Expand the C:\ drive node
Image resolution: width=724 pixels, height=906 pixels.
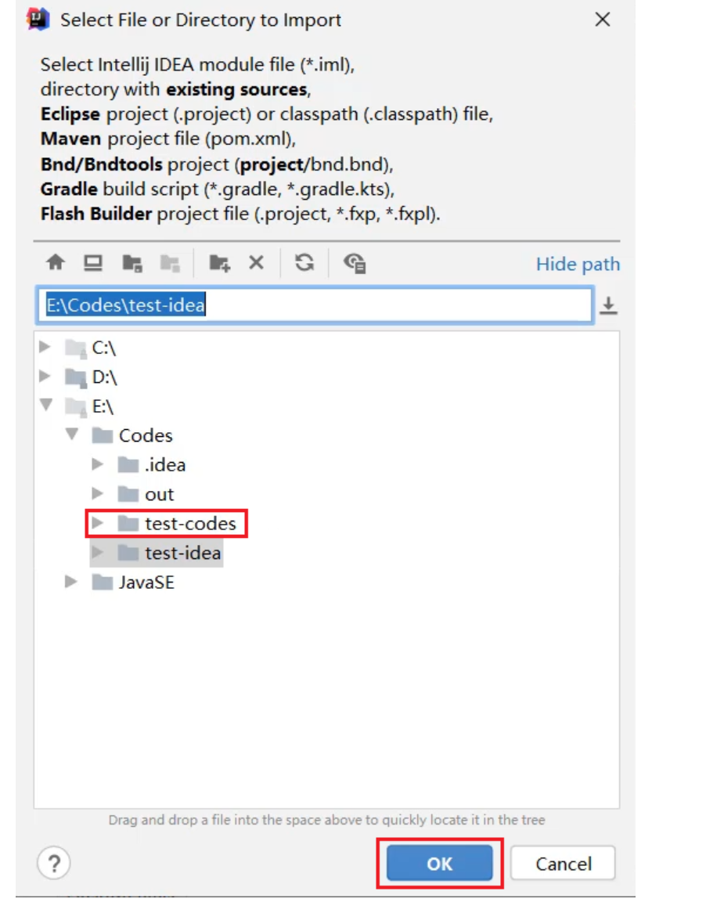coord(45,347)
